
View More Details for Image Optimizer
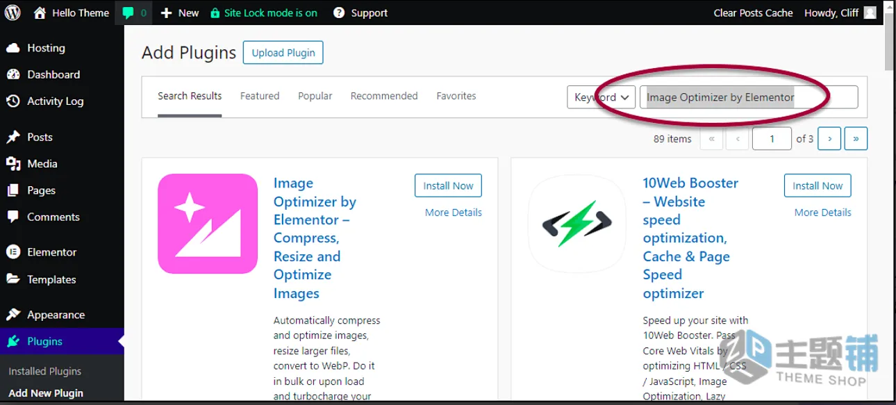point(454,213)
